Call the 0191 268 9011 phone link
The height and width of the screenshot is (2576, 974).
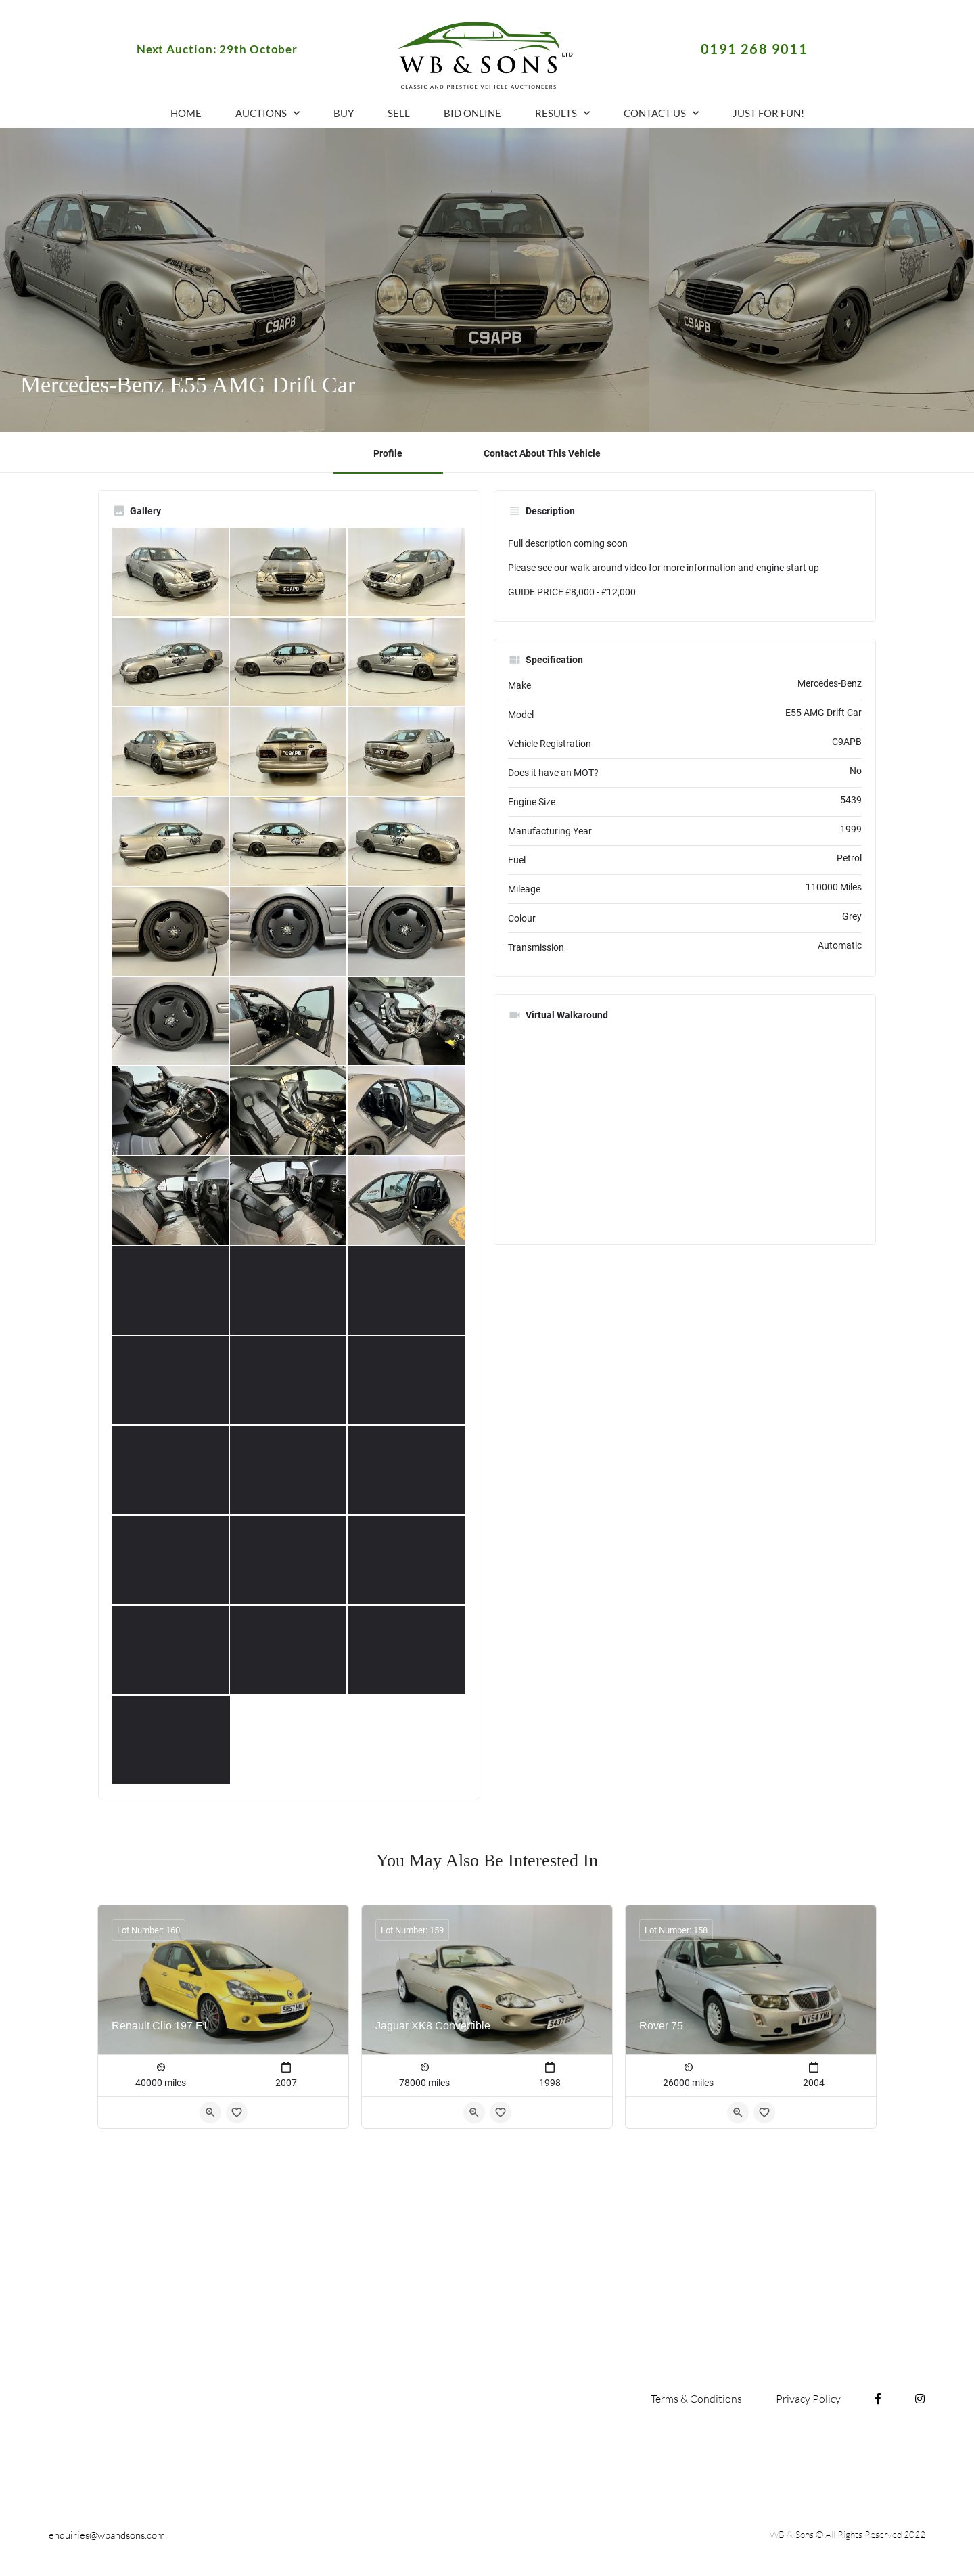(x=753, y=49)
